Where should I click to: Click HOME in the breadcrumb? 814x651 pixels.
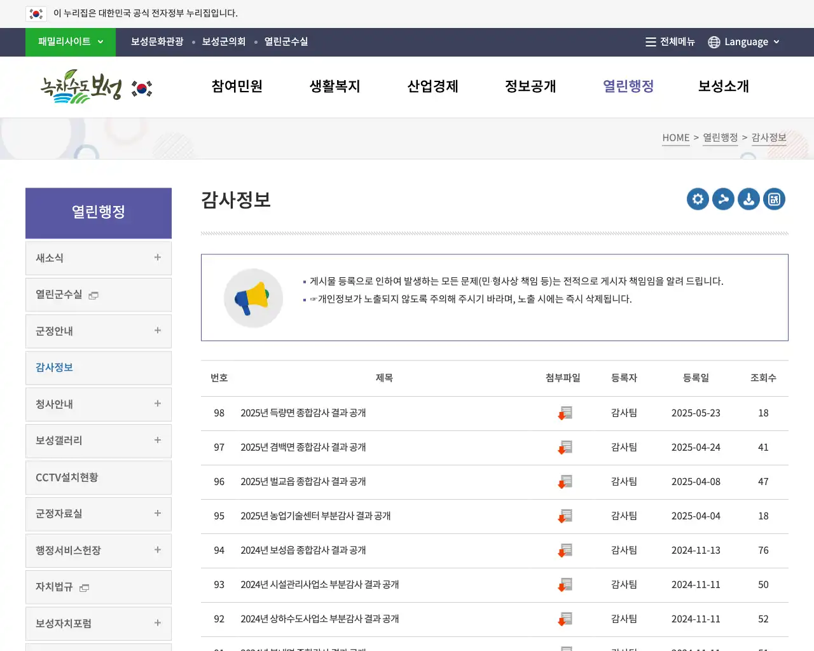click(x=676, y=138)
